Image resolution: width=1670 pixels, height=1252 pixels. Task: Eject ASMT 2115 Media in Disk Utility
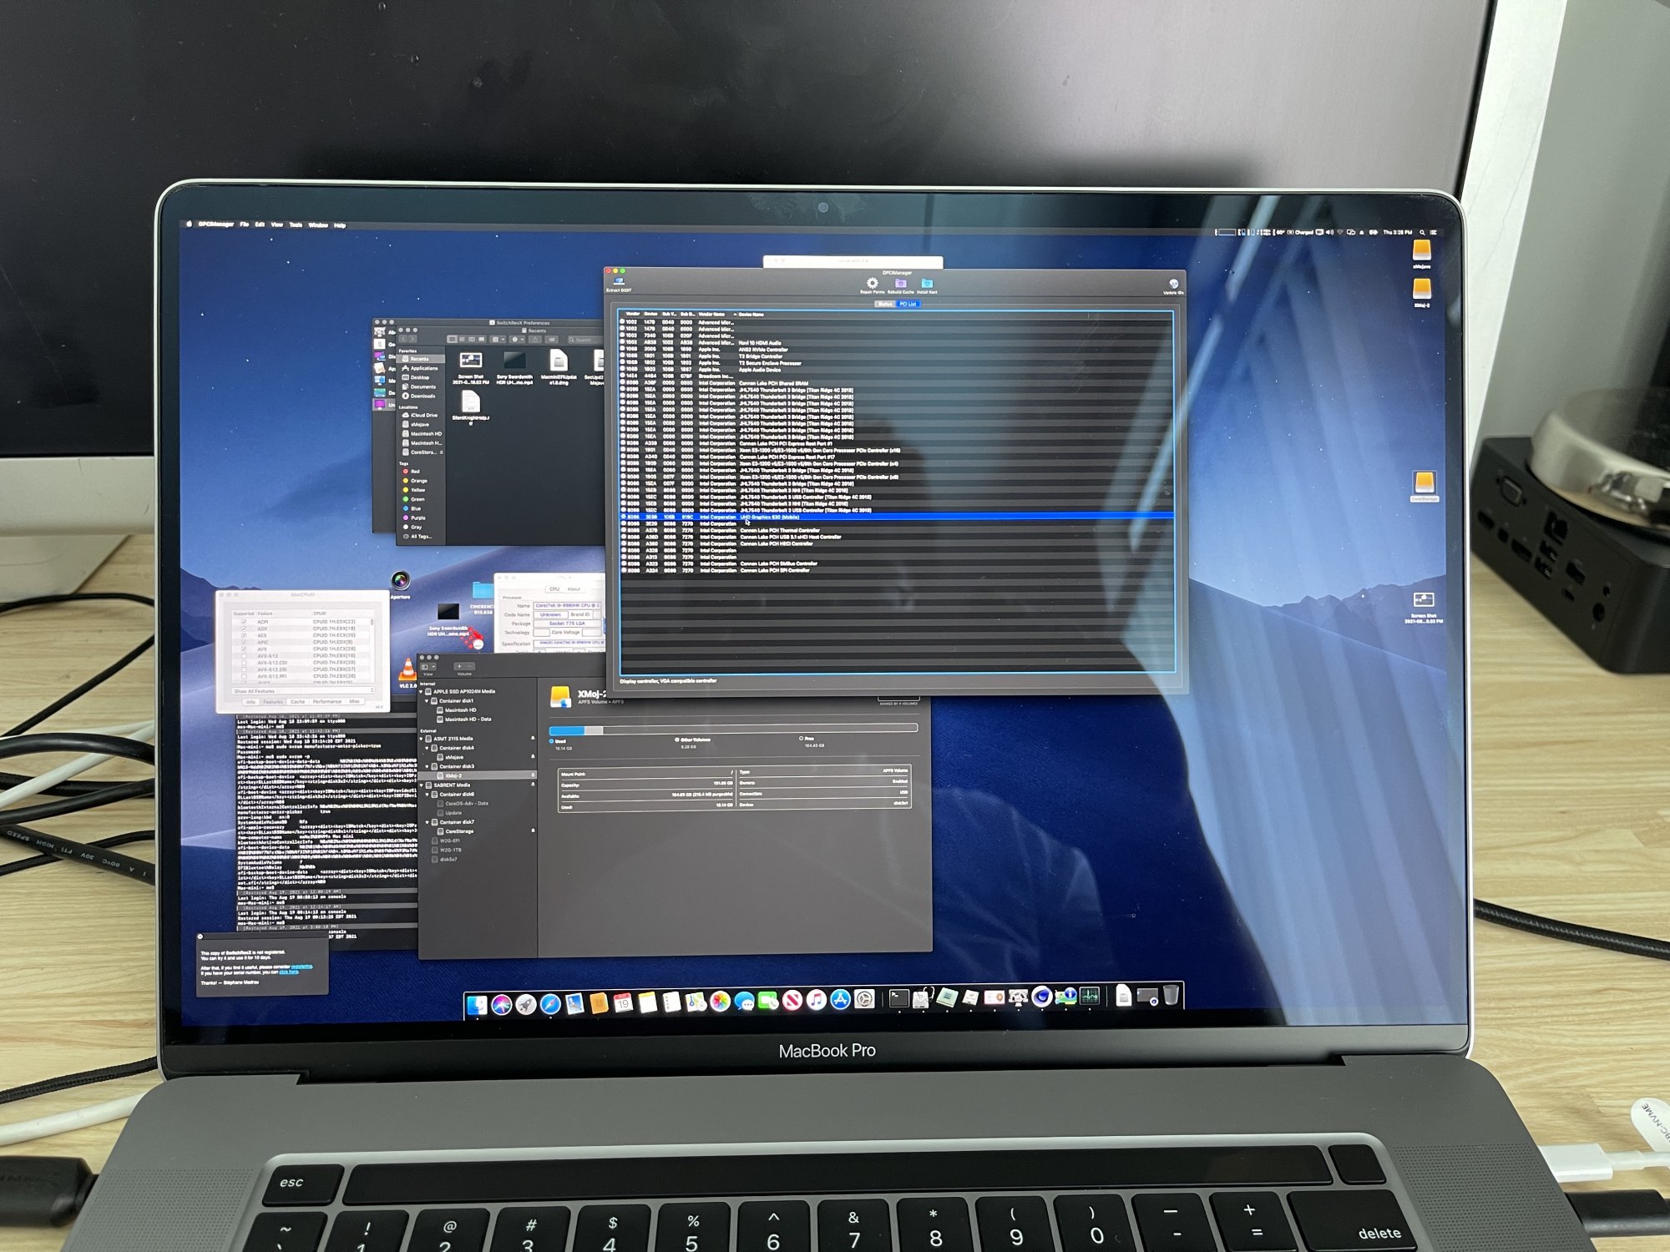(533, 739)
